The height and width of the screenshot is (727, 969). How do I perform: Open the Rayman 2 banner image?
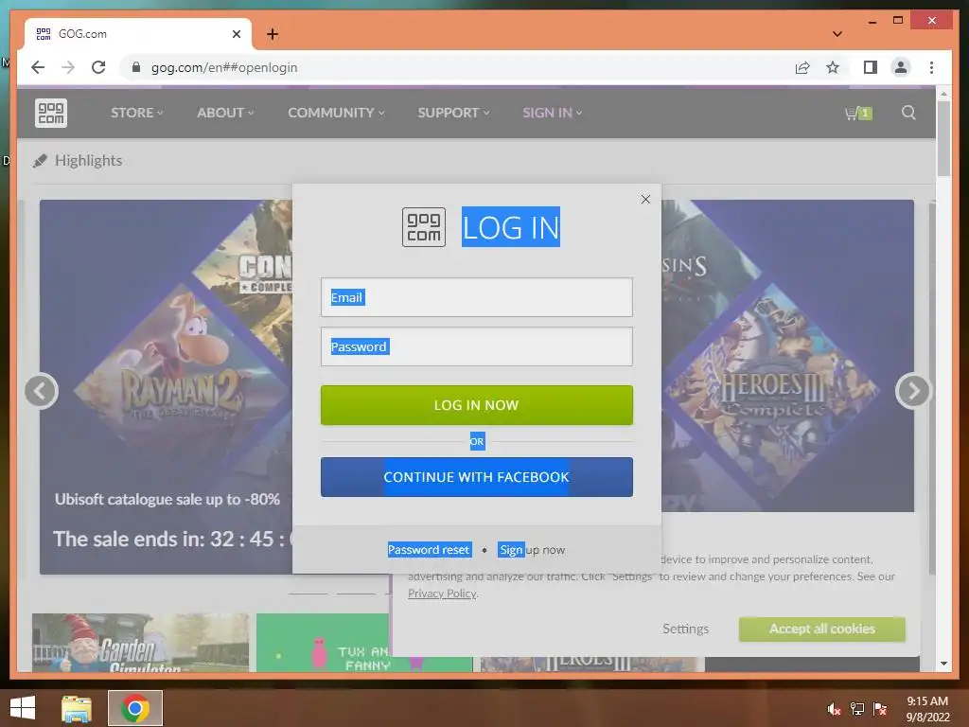point(181,391)
